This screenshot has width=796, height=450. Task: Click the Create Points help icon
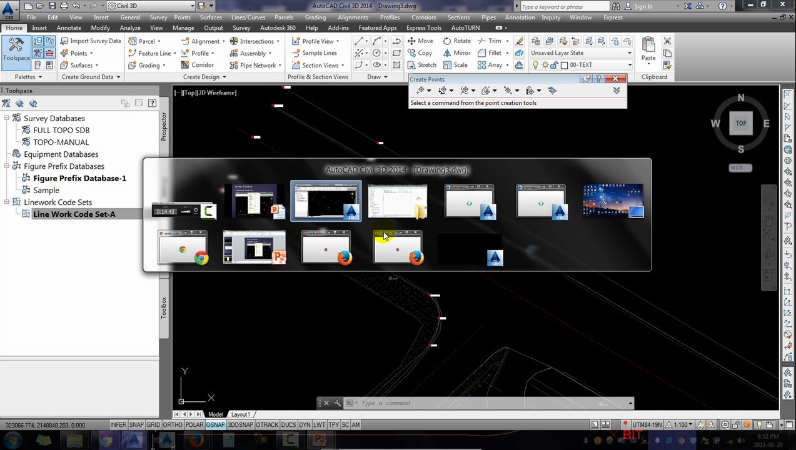[x=598, y=79]
